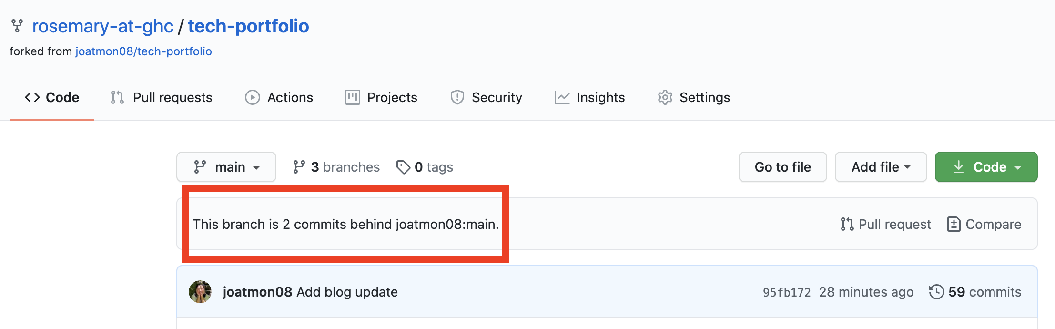The width and height of the screenshot is (1055, 329).
Task: Click the shield icon in the Security tab
Action: coord(457,97)
